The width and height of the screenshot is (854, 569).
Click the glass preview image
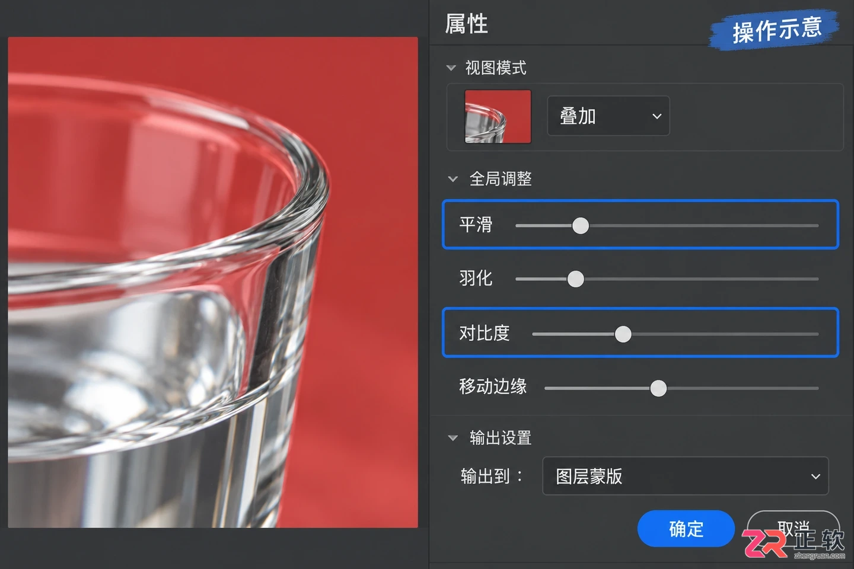pos(213,282)
